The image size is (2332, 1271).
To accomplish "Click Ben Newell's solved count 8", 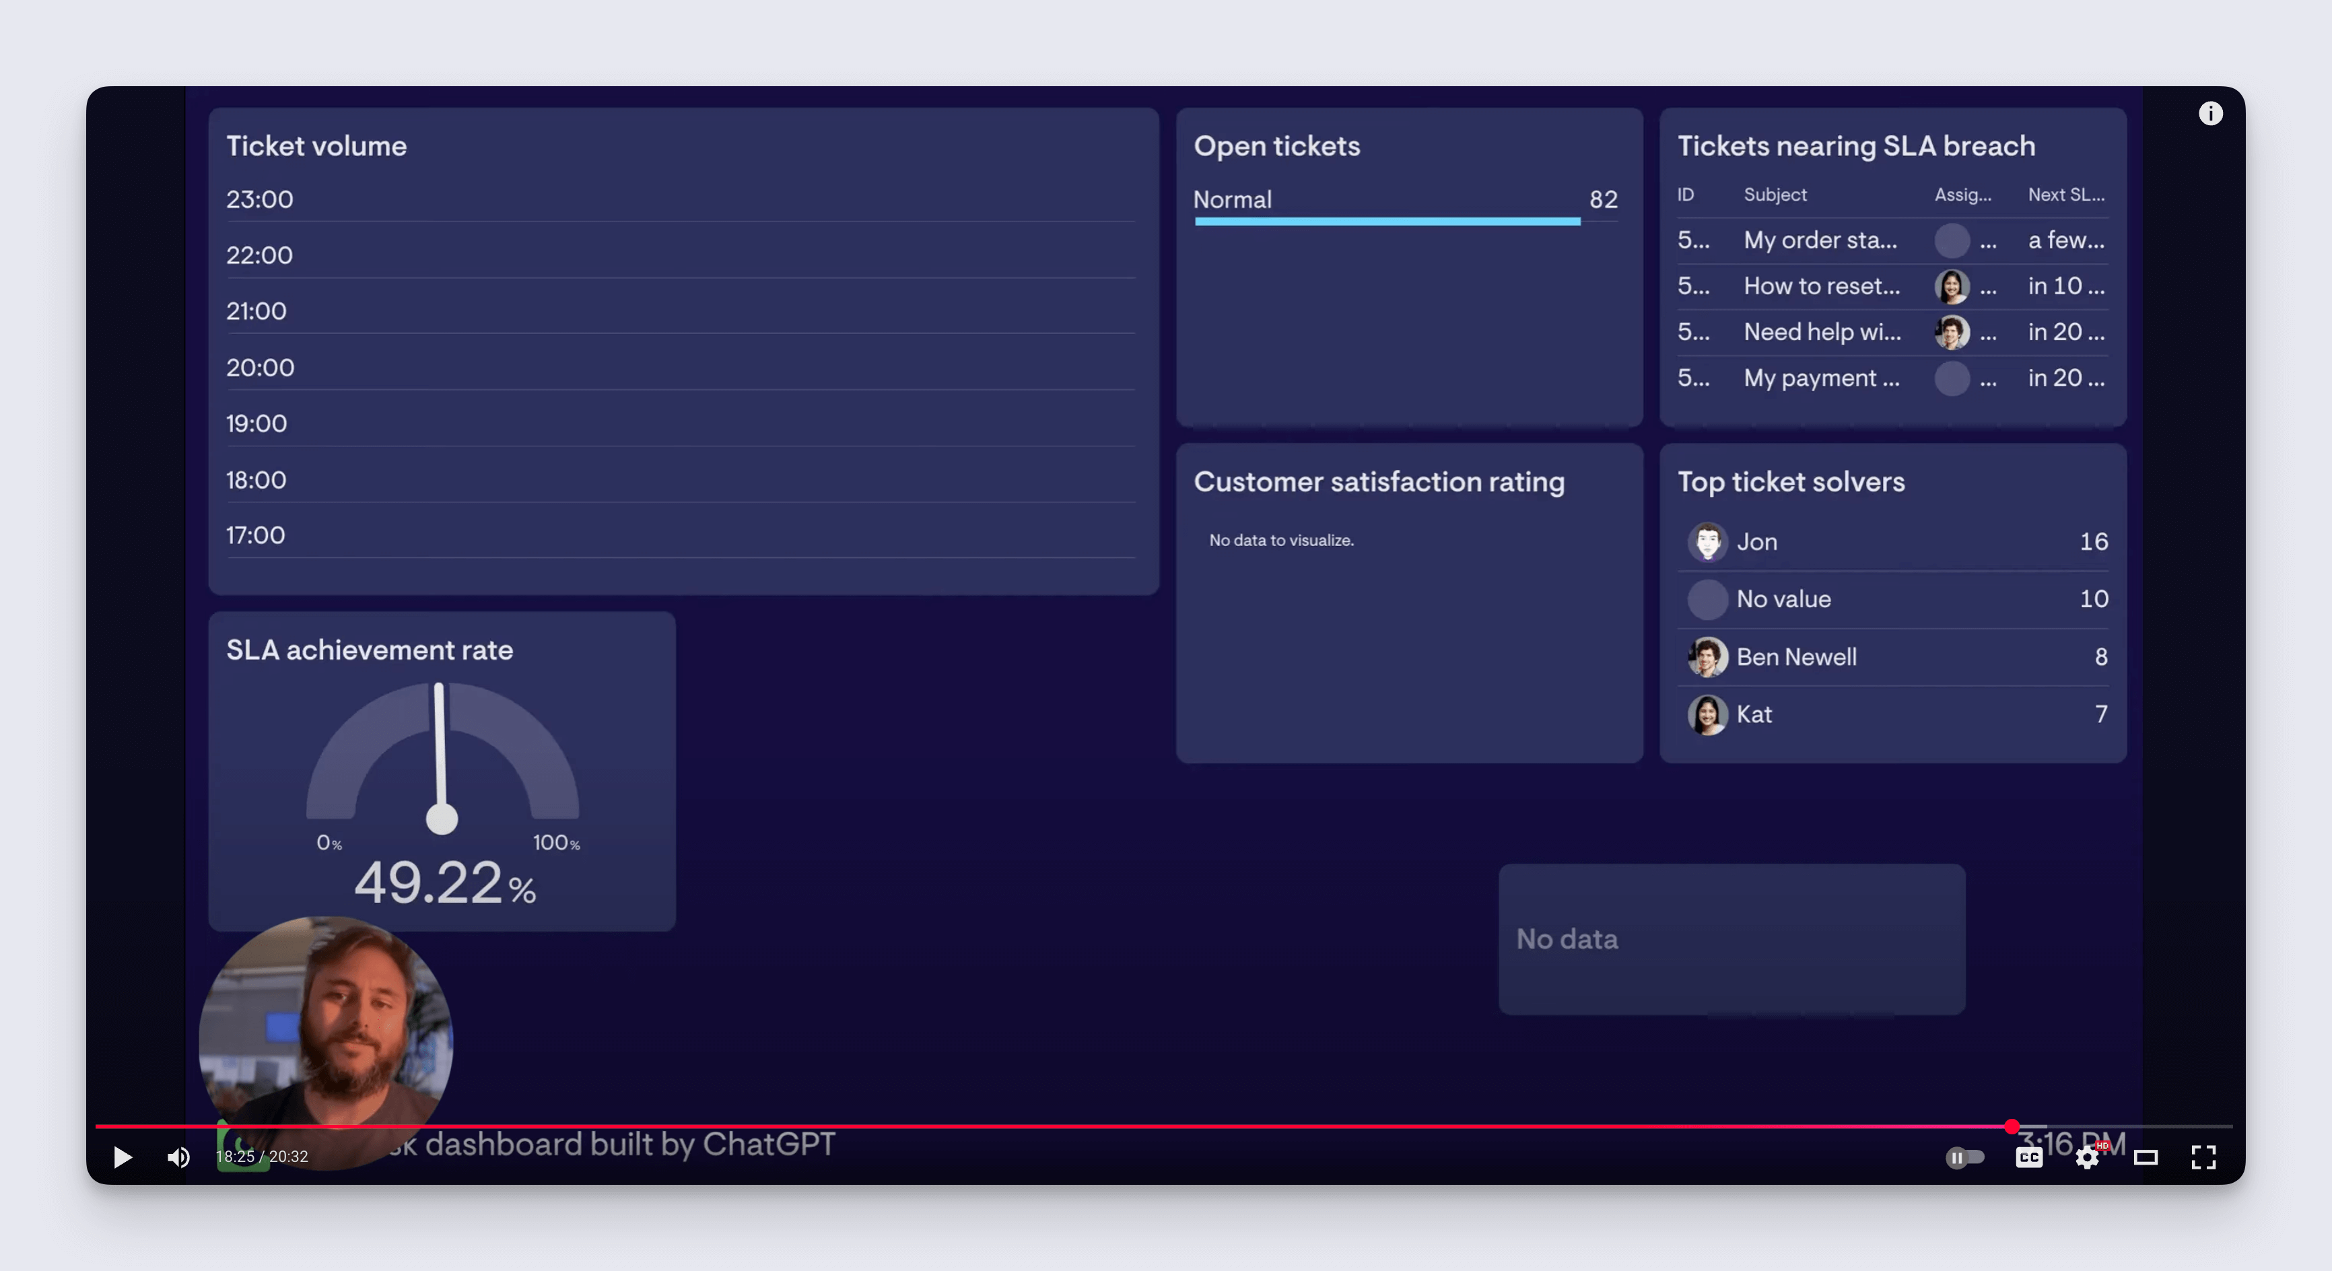I will 2101,656.
